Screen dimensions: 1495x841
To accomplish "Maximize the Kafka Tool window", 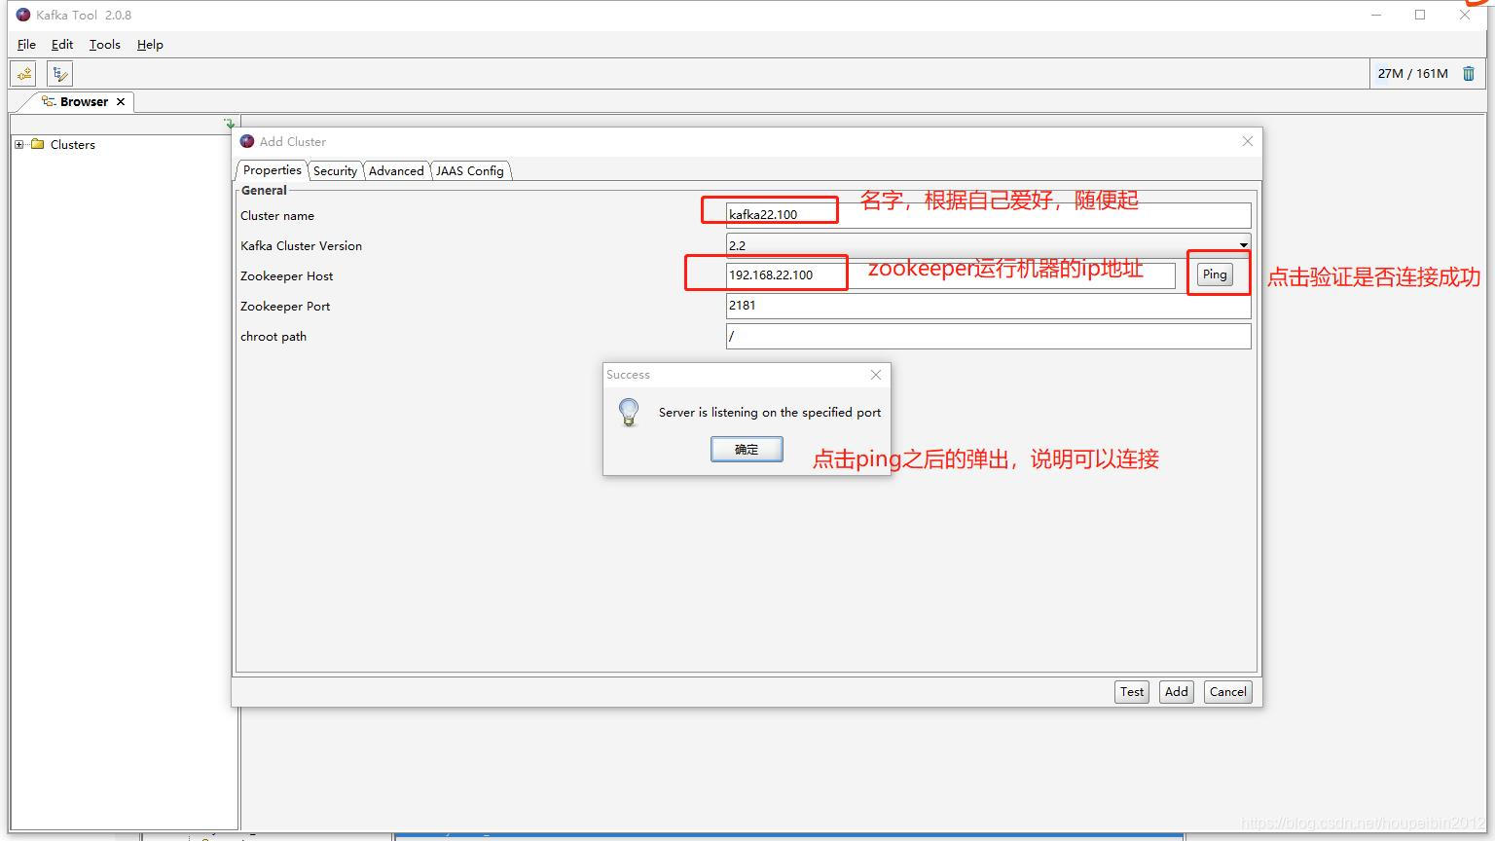I will [1420, 15].
